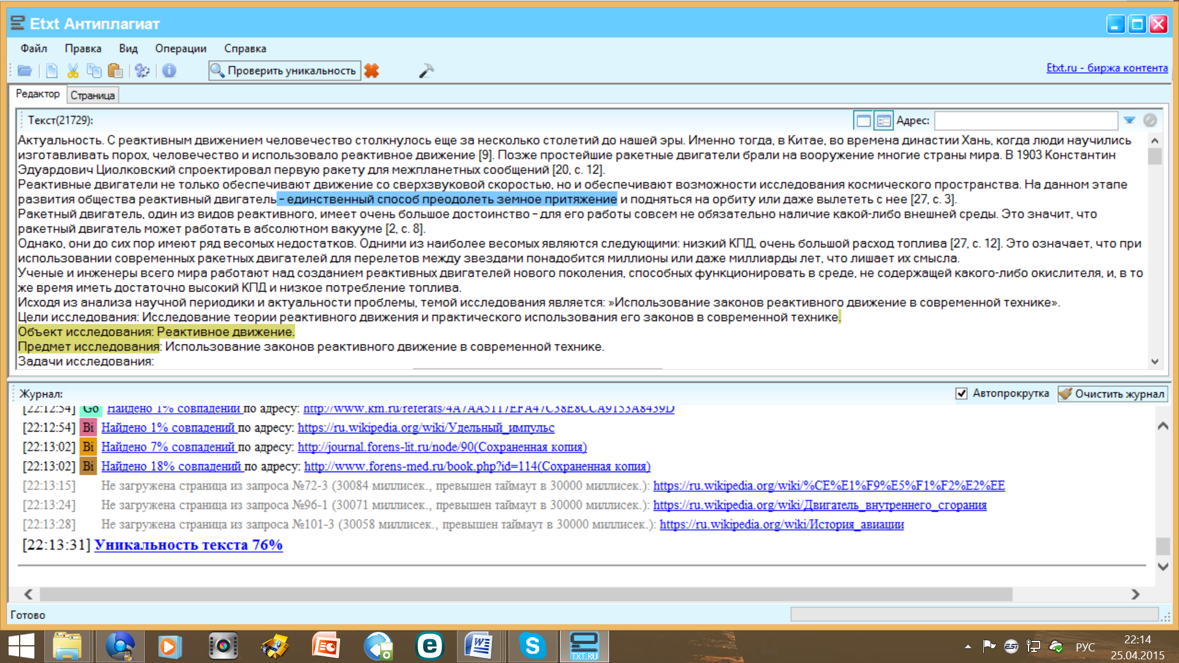This screenshot has height=663, width=1179.
Task: Open the Уникальность текста 76% link
Action: pos(188,545)
